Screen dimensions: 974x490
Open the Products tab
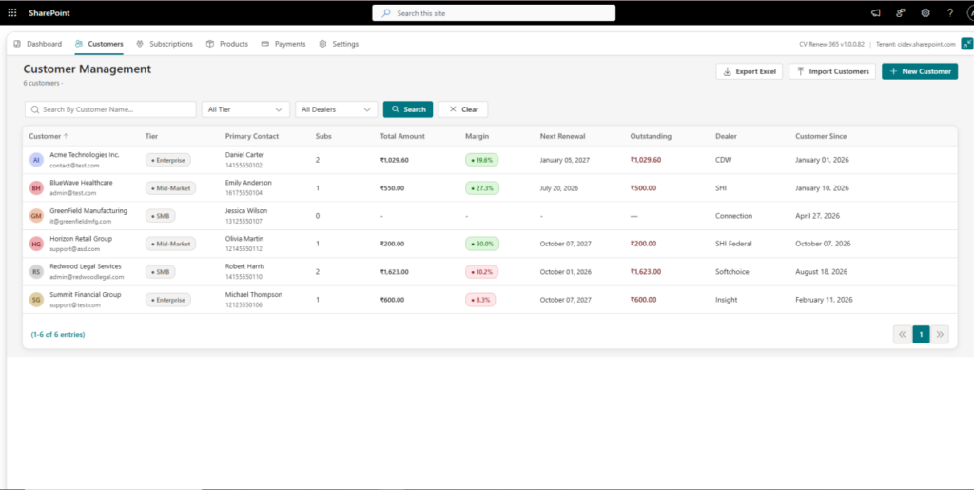227,44
